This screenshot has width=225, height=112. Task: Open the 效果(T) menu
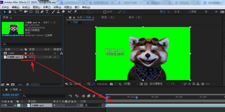47,7
